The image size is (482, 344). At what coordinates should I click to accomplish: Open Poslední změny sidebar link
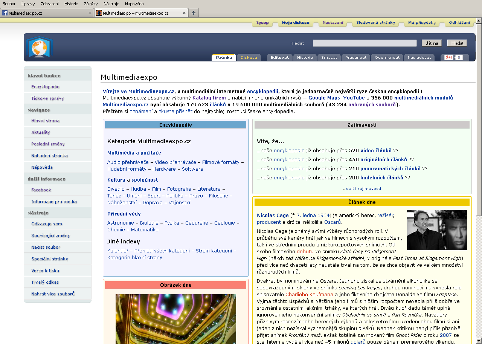(48, 144)
